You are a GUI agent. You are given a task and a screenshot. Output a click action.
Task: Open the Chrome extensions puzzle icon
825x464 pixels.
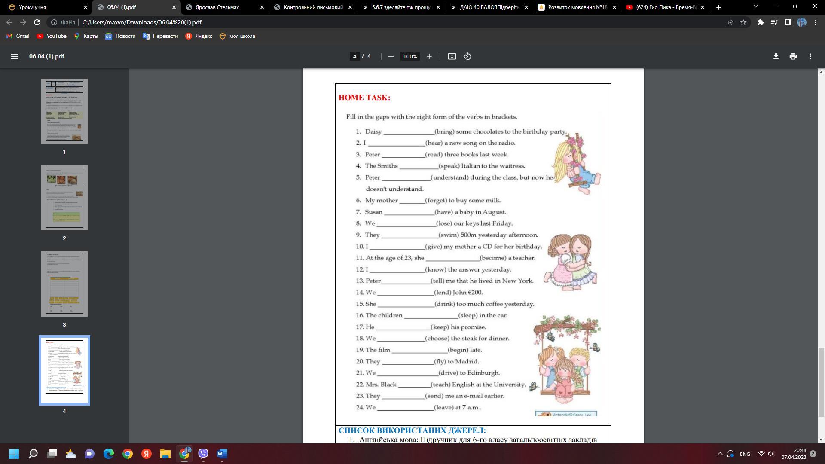(x=760, y=22)
